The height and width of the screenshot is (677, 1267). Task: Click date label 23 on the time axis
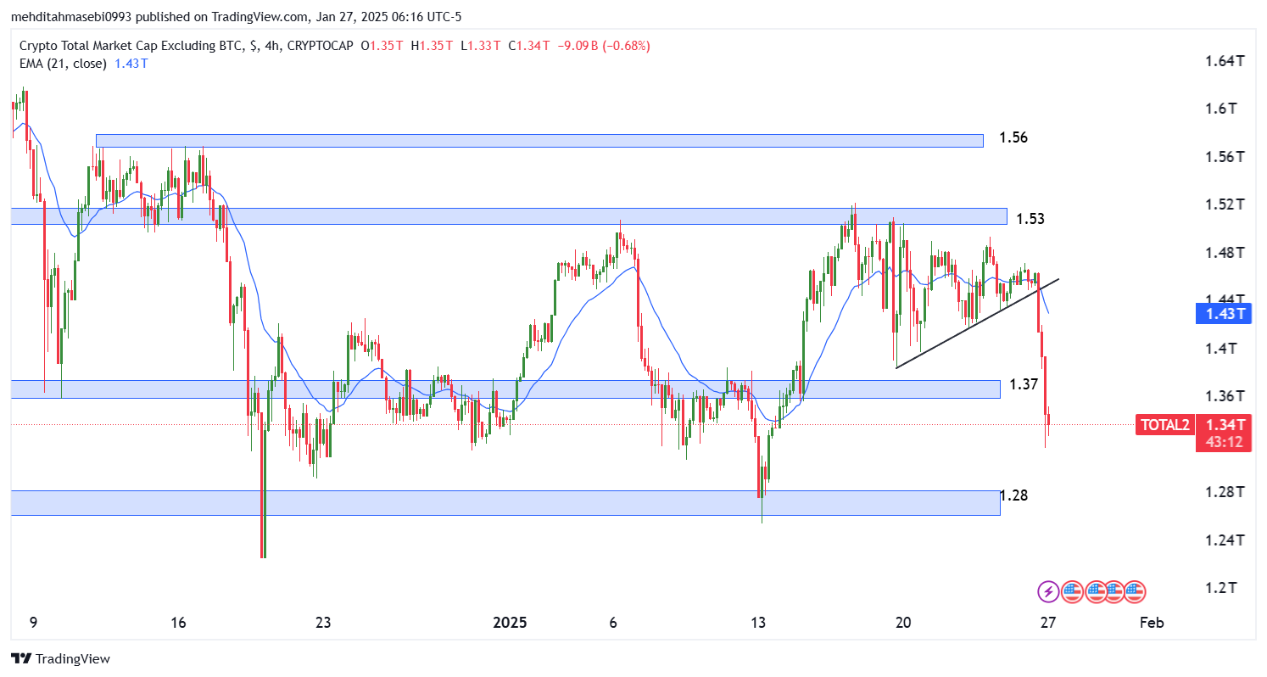323,623
